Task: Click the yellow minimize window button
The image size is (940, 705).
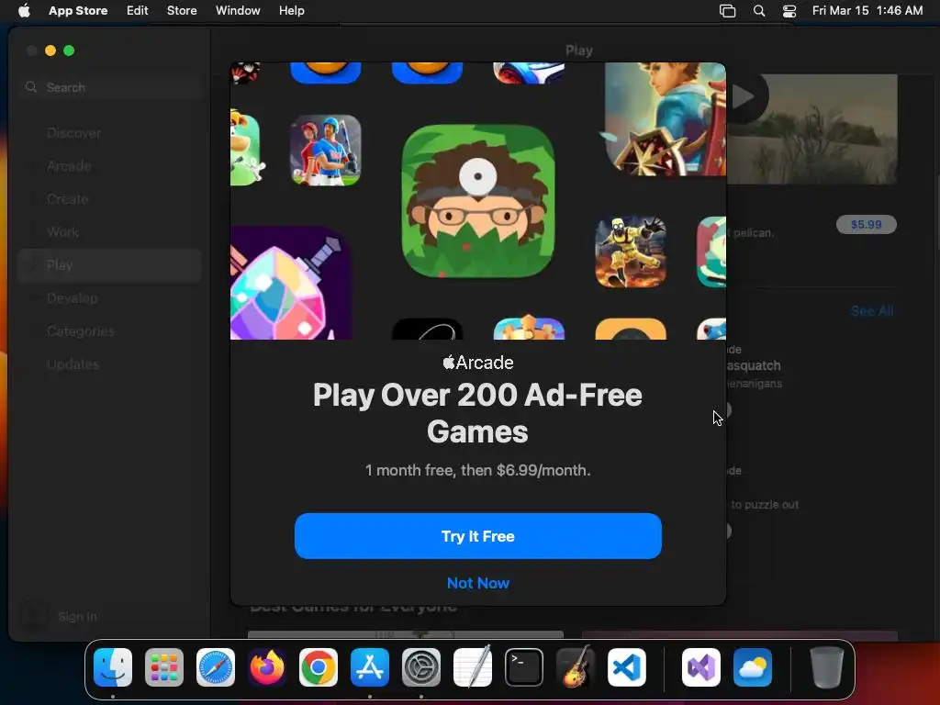Action: pos(50,51)
